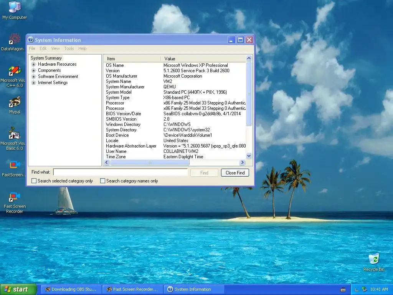
Task: Click System Information taskbar button
Action: pyautogui.click(x=194, y=289)
